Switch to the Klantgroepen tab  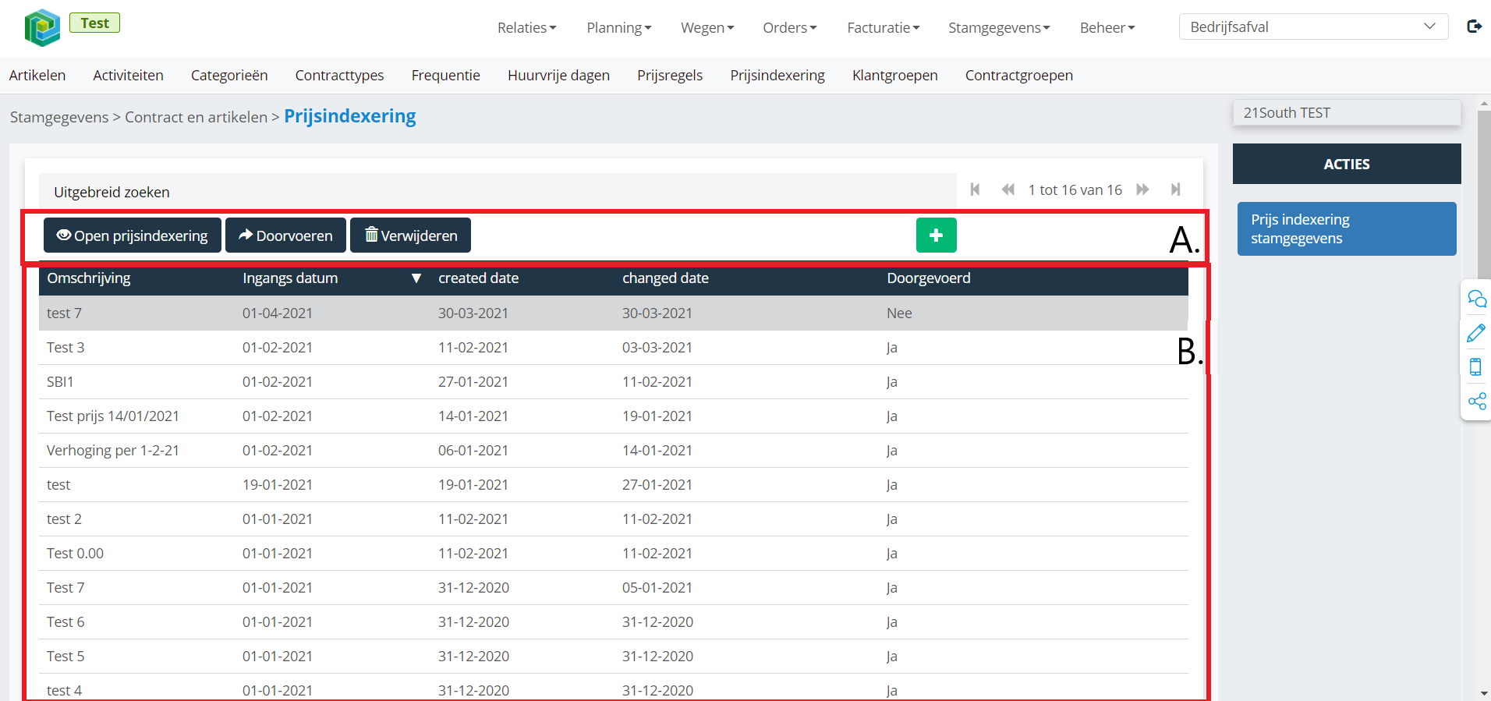[895, 75]
